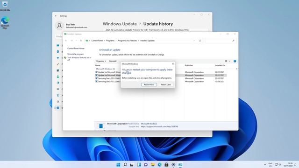Click the Uninstall toolbar button
This screenshot has height=168, width=299.
(x=113, y=61)
